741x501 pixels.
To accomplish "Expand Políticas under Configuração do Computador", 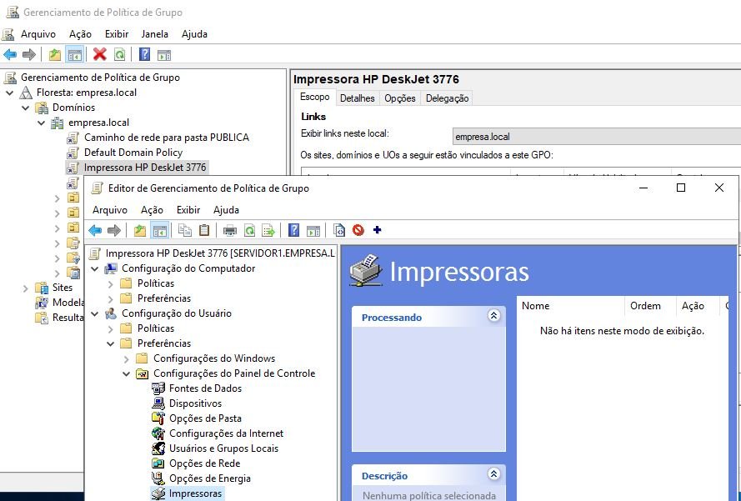I will click(111, 283).
